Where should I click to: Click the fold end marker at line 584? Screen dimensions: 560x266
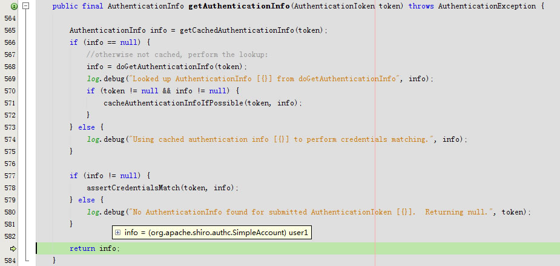click(x=27, y=260)
